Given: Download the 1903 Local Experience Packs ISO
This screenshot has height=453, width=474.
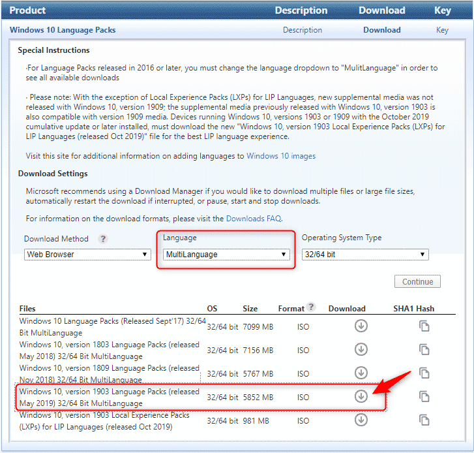Looking at the screenshot, I should click(361, 420).
